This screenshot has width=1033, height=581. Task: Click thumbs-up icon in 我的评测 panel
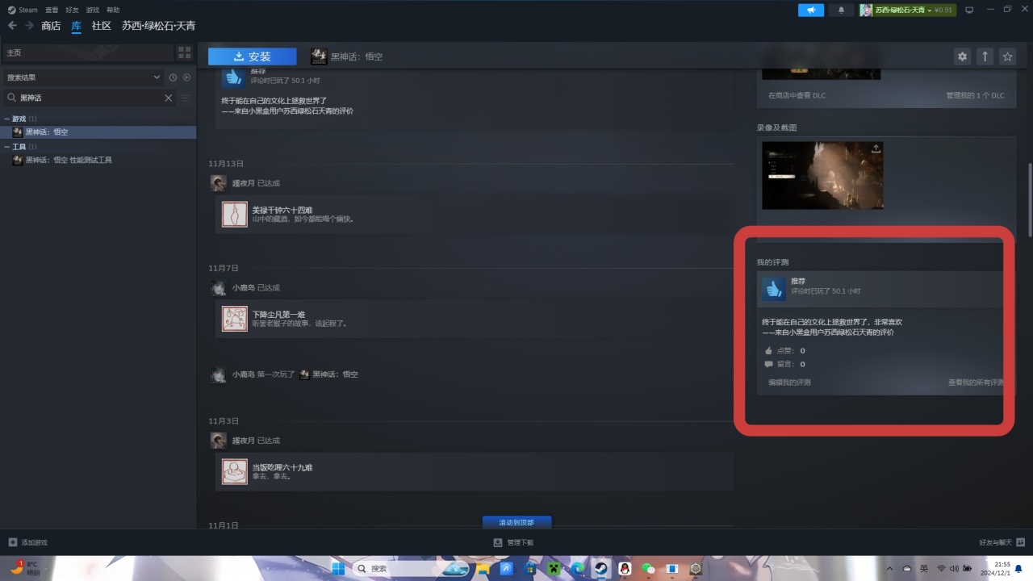click(774, 288)
